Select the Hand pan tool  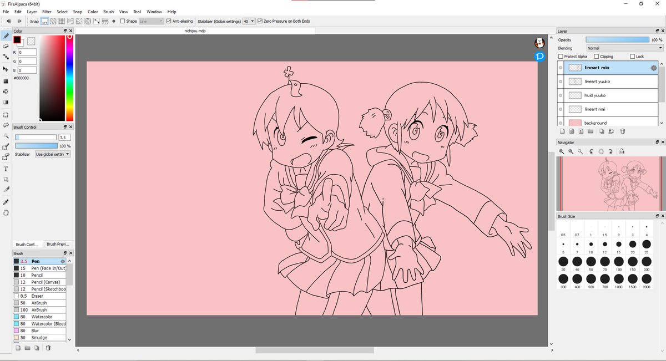coord(6,212)
